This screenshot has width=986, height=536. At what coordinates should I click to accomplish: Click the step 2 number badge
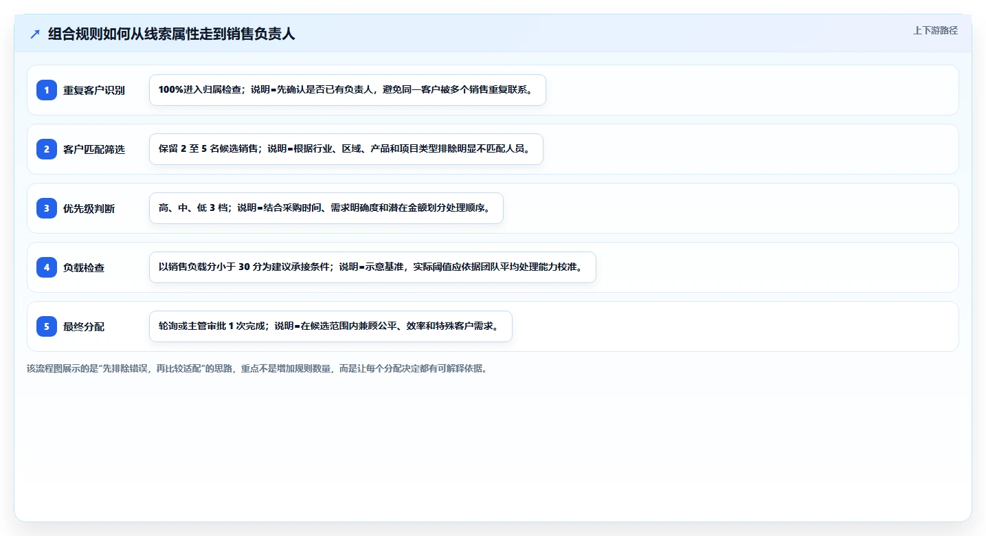[47, 149]
